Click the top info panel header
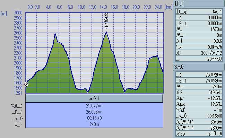225x138 pixels. [x=199, y=3]
